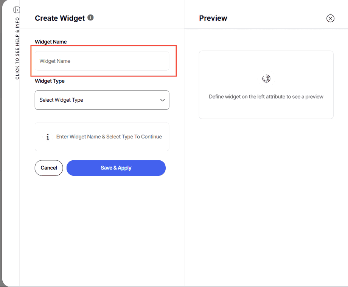
Task: Click the chevron on the Widget Type selector
Action: click(x=162, y=100)
